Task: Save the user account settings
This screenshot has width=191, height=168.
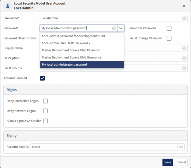Action: [x=168, y=162]
